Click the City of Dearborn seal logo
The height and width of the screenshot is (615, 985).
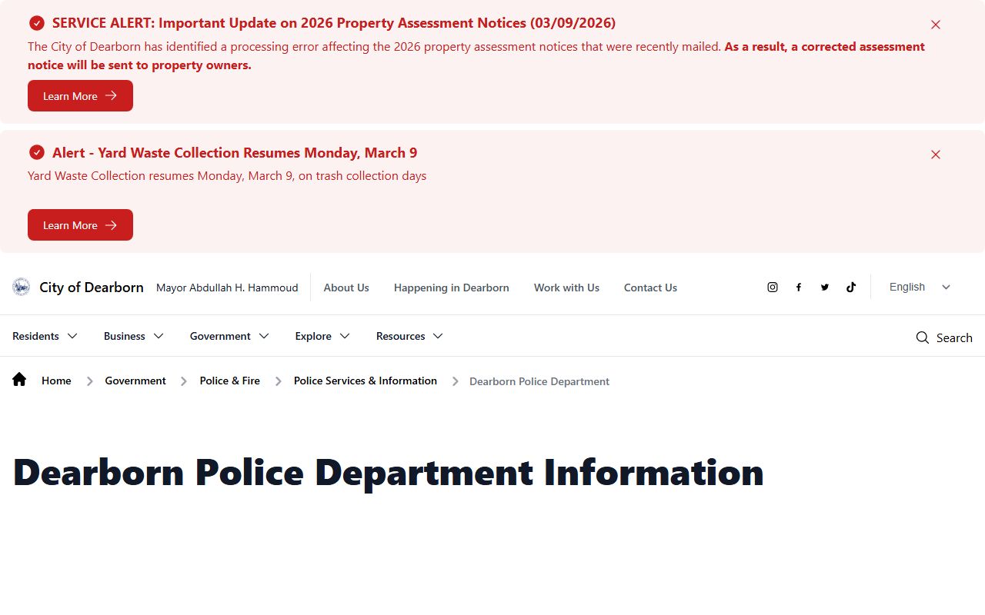tap(22, 287)
